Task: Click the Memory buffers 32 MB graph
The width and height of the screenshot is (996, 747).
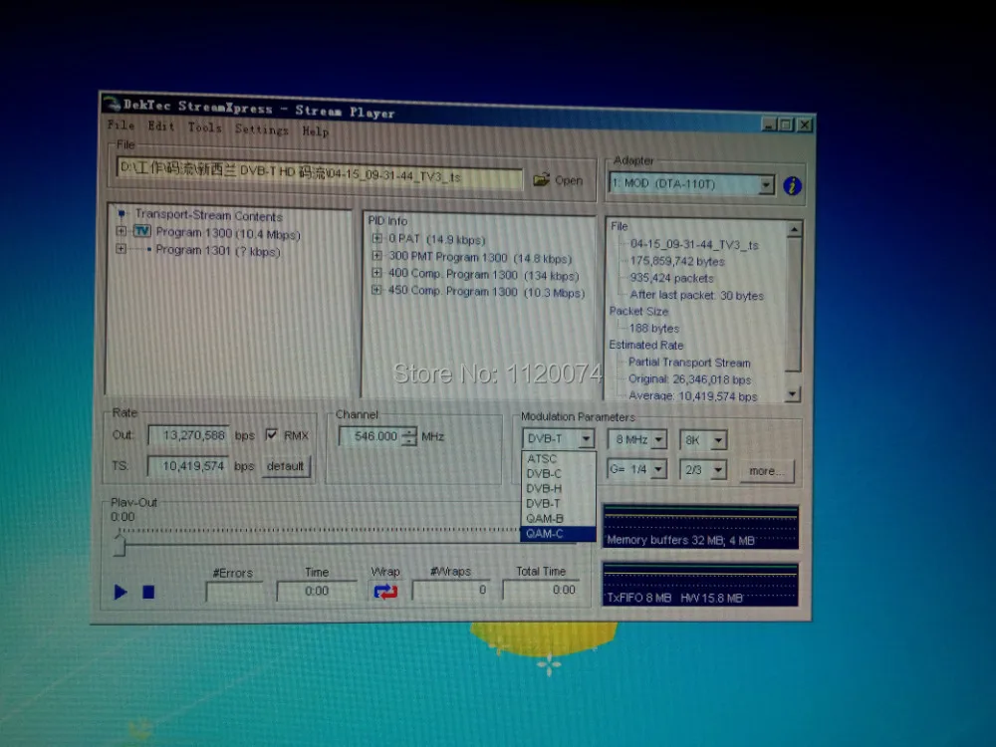Action: point(700,527)
